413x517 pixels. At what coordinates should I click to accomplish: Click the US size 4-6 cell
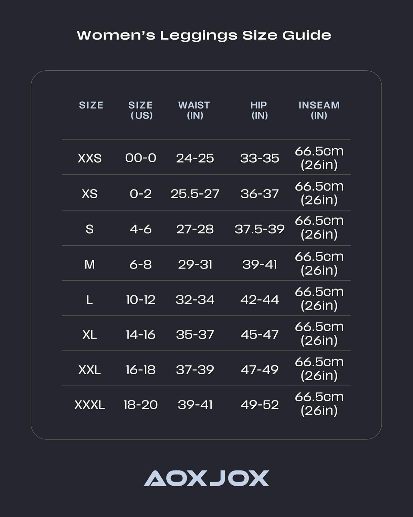(140, 229)
